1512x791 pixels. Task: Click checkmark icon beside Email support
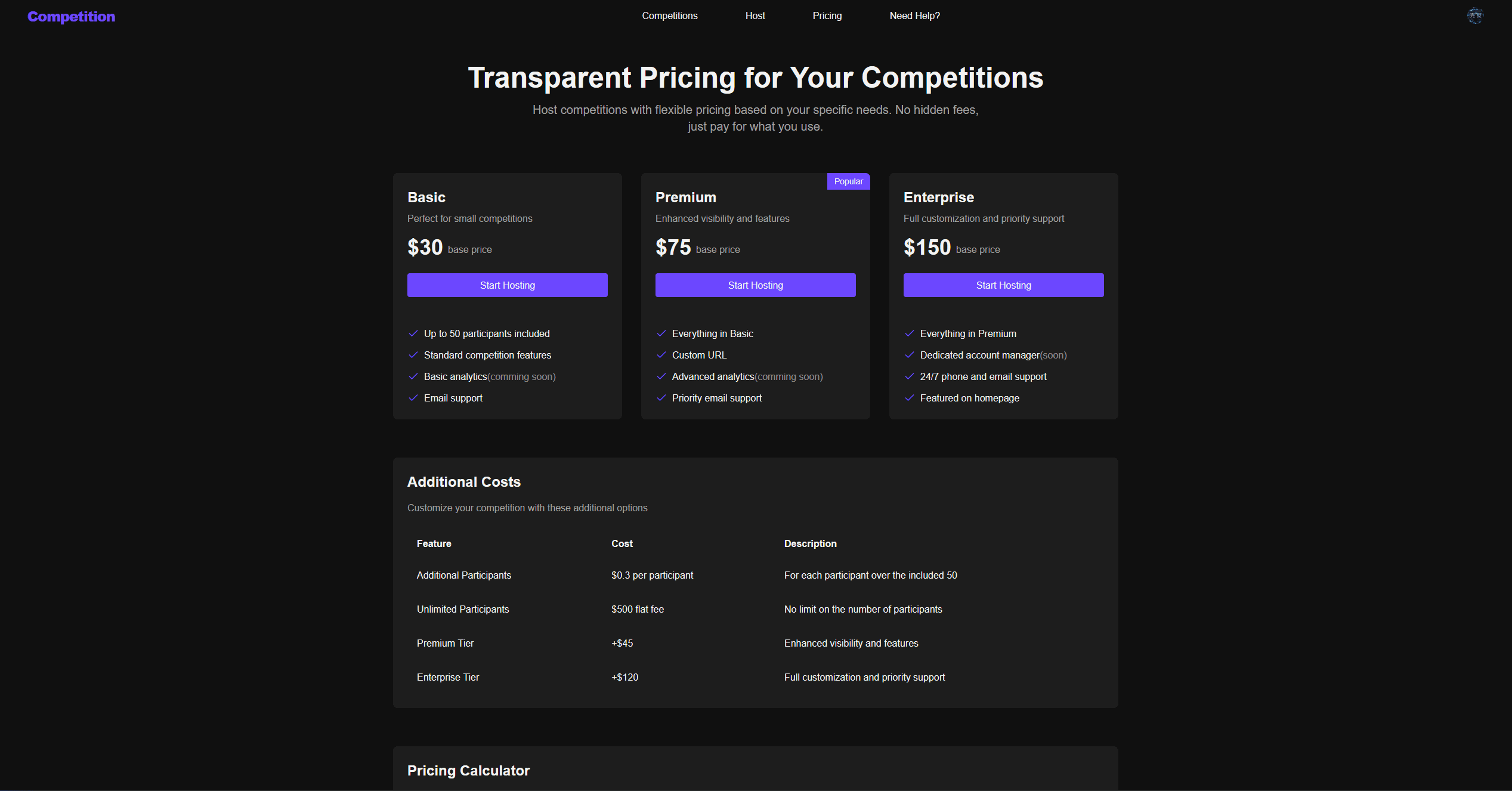point(413,398)
